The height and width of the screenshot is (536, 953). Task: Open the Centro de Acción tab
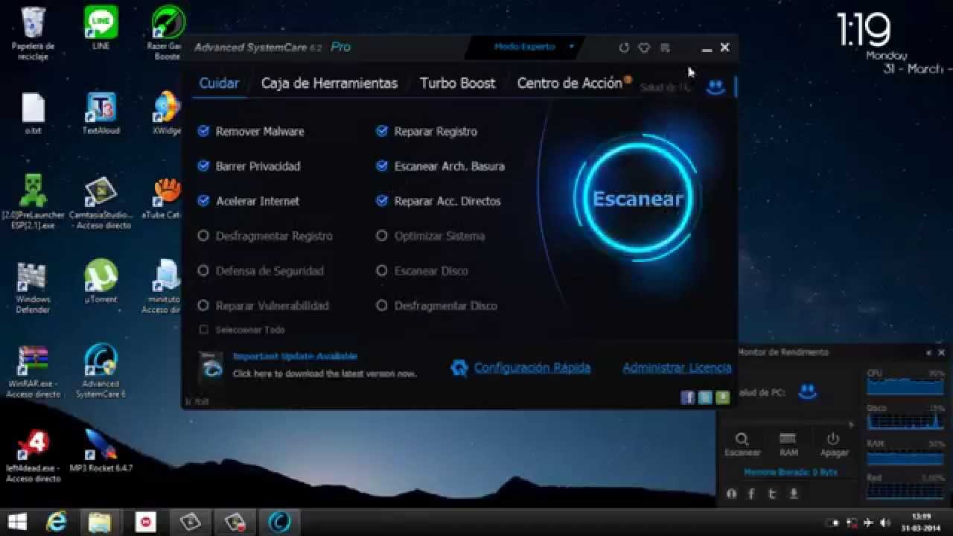coord(570,83)
